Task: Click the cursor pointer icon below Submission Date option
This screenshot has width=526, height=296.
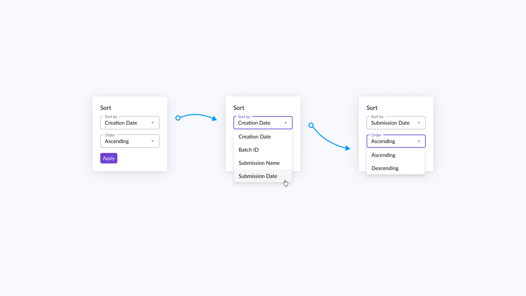Action: (286, 183)
